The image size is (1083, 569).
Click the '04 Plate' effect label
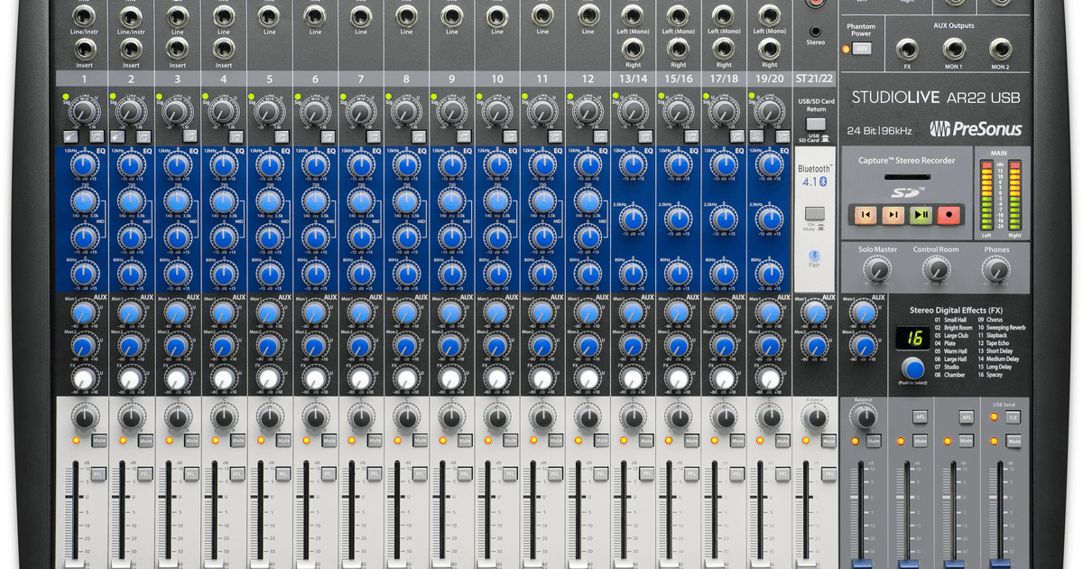944,343
